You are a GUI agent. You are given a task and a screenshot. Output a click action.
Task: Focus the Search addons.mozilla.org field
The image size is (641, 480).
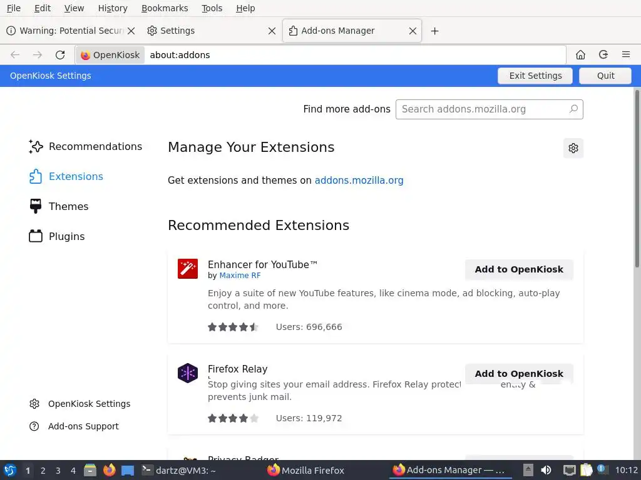489,109
